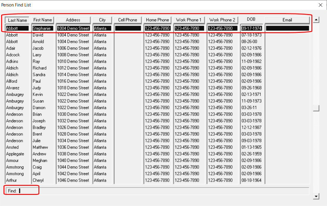The height and width of the screenshot is (206, 327).
Task: Click DOB value 08-26-00
Action: 249,41
